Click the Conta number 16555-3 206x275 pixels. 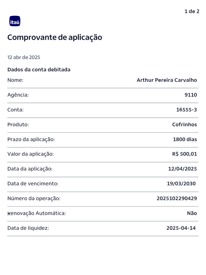(x=186, y=110)
